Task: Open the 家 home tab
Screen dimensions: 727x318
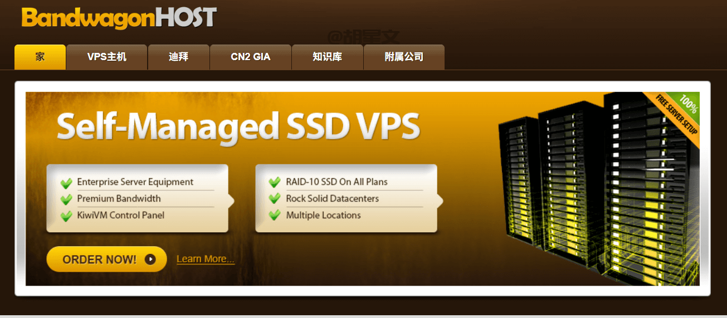Action: pyautogui.click(x=40, y=57)
